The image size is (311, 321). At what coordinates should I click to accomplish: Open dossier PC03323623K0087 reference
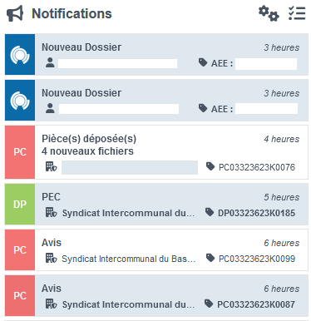point(256,304)
